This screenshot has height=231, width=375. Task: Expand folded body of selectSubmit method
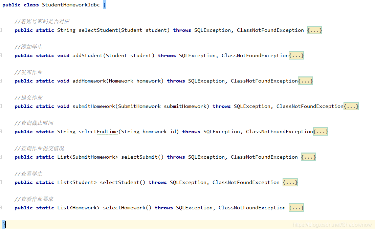(x=309, y=157)
